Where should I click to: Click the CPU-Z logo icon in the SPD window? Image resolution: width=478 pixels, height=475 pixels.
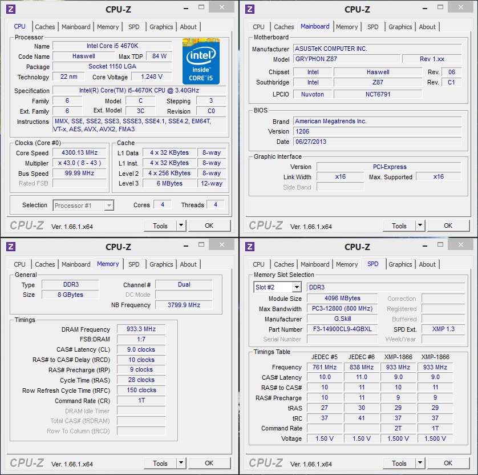(x=250, y=247)
